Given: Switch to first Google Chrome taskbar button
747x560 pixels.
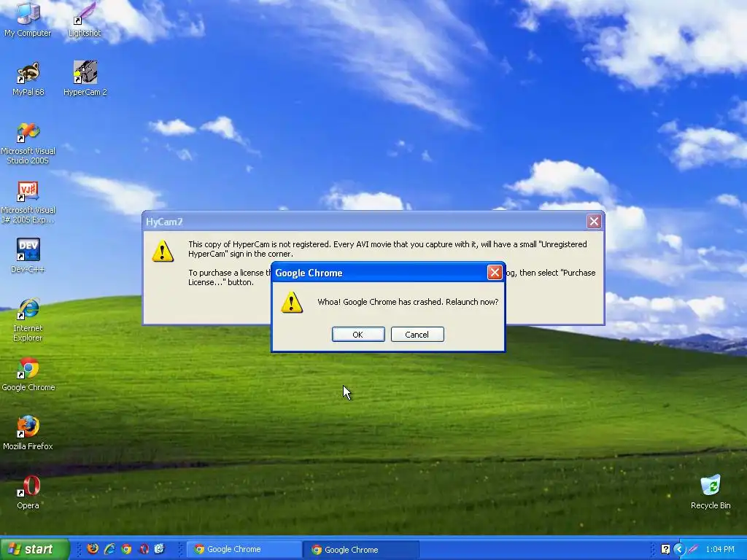Looking at the screenshot, I should [243, 550].
